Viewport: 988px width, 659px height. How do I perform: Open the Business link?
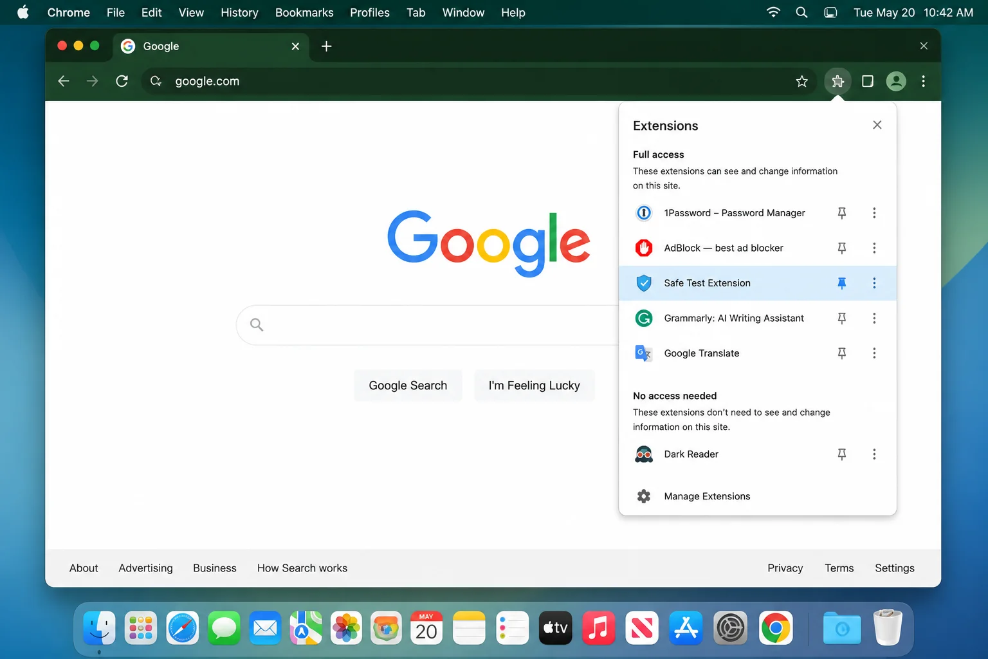[215, 568]
